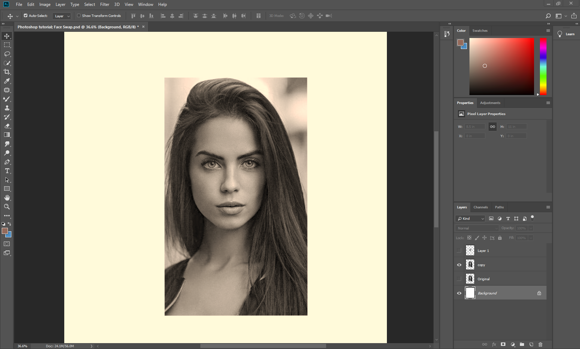This screenshot has height=349, width=580.
Task: Open the Image menu
Action: pos(45,4)
